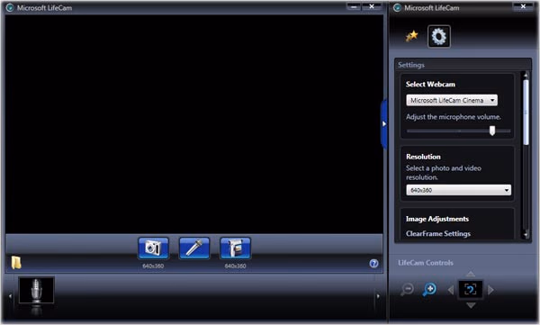Image resolution: width=540 pixels, height=325 pixels.
Task: Collapse the dashboard with the blue side arrow
Action: point(384,123)
